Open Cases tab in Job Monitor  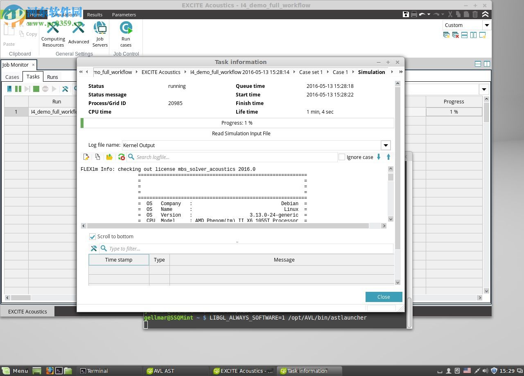coord(12,77)
